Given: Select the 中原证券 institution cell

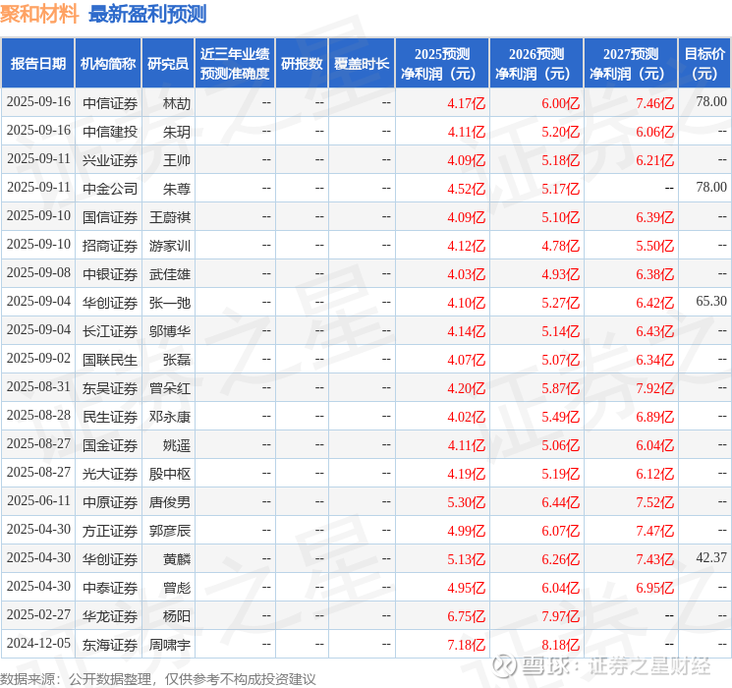Looking at the screenshot, I should point(110,502).
